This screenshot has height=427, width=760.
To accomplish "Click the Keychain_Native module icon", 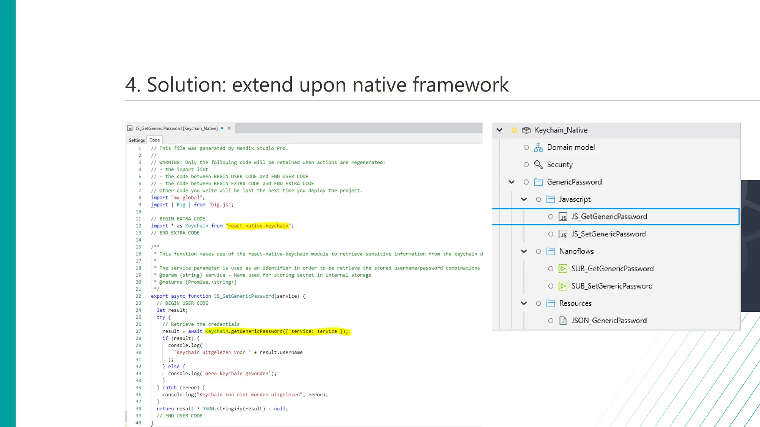I will (526, 130).
